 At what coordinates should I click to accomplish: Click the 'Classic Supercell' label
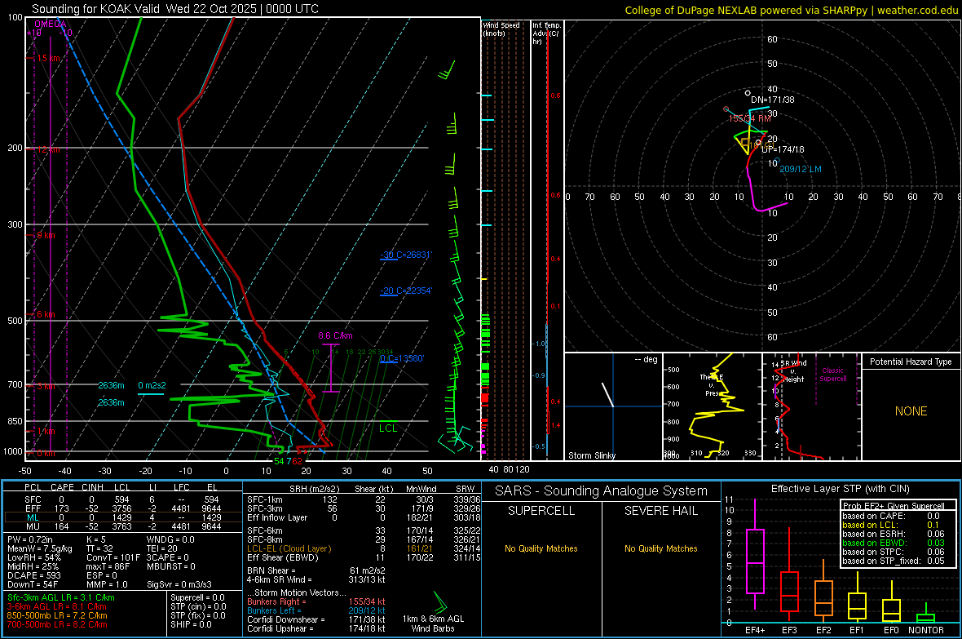(x=832, y=375)
